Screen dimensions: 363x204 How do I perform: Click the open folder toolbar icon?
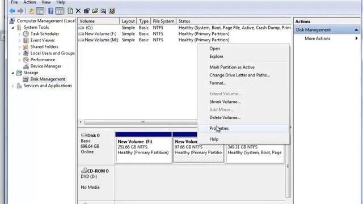pyautogui.click(x=95, y=11)
